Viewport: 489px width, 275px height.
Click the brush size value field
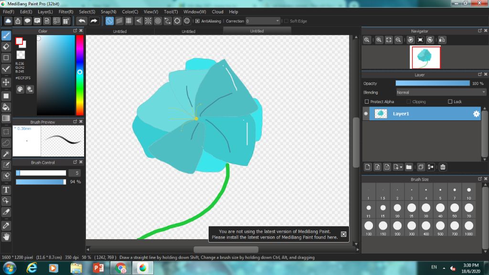pyautogui.click(x=75, y=173)
